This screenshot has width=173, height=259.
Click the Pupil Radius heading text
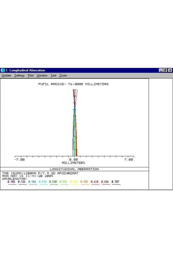[74, 84]
